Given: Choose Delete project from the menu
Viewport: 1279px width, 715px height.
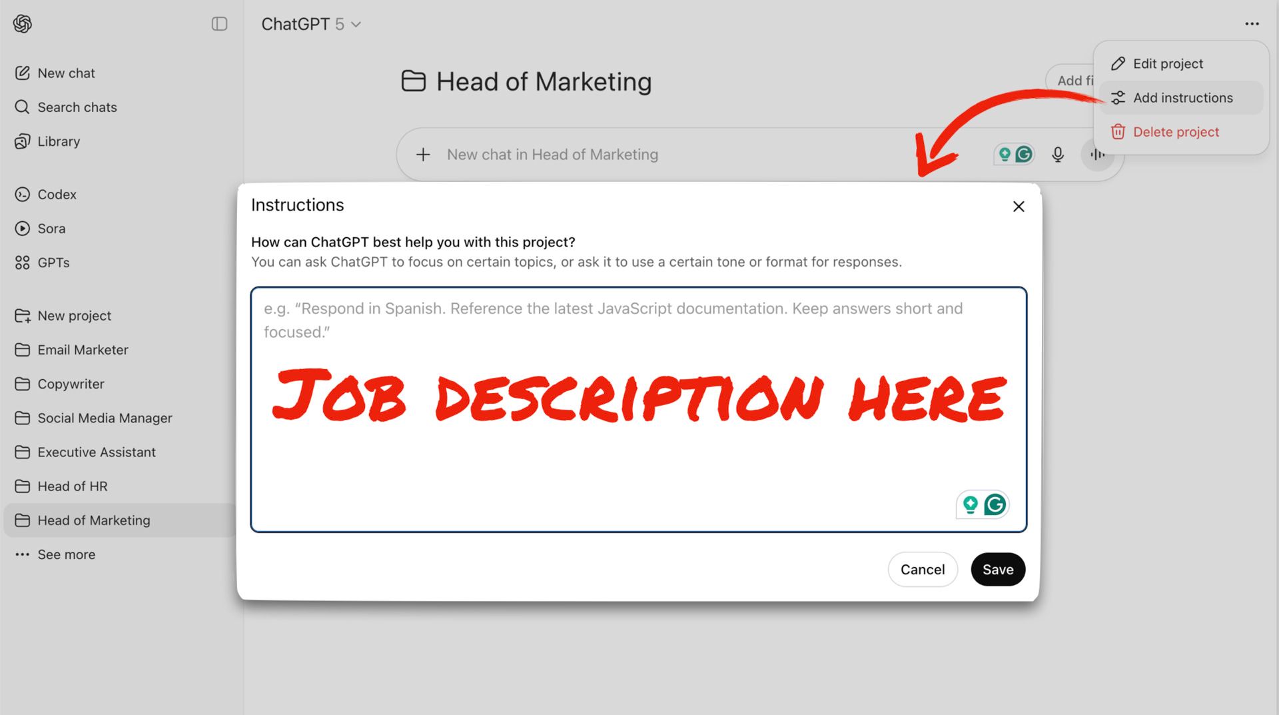Looking at the screenshot, I should (1181, 132).
